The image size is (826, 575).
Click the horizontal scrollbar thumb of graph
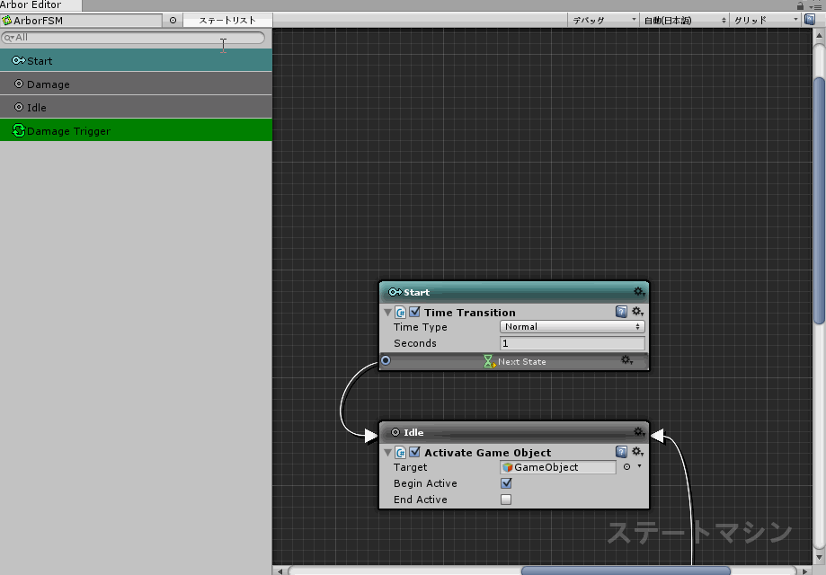(626, 570)
